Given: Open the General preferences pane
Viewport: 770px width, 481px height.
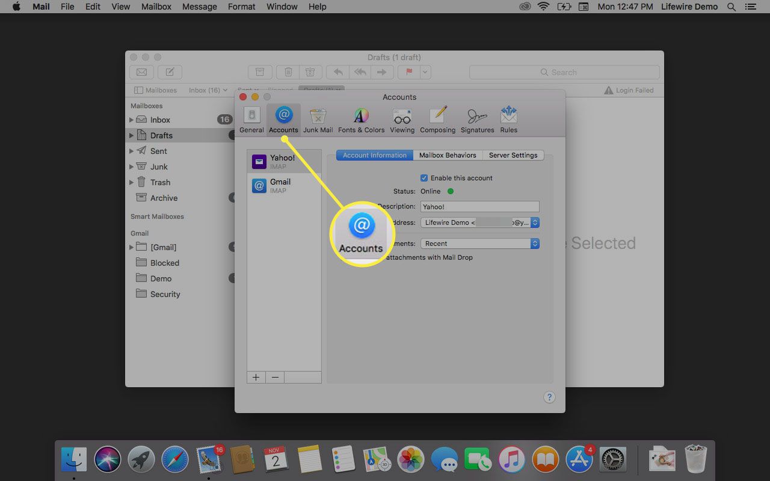Looking at the screenshot, I should pos(251,120).
